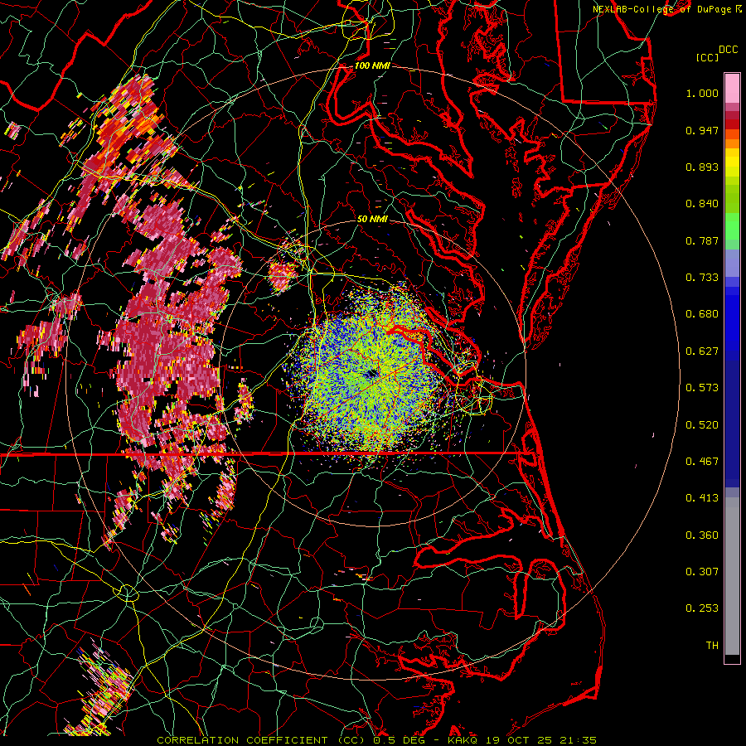Select the 0.733 scale value
Screen dimensions: 746x746
(702, 278)
